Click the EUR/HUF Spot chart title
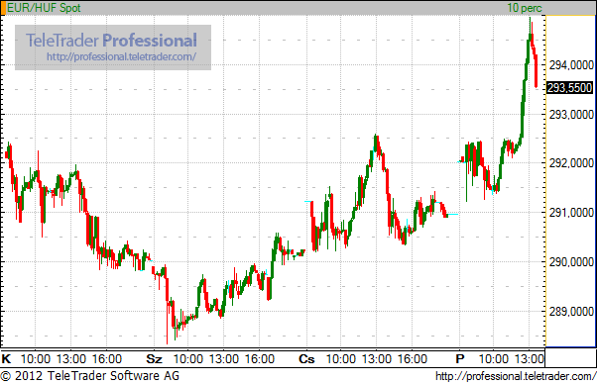Image resolution: width=597 pixels, height=385 pixels. tap(44, 8)
